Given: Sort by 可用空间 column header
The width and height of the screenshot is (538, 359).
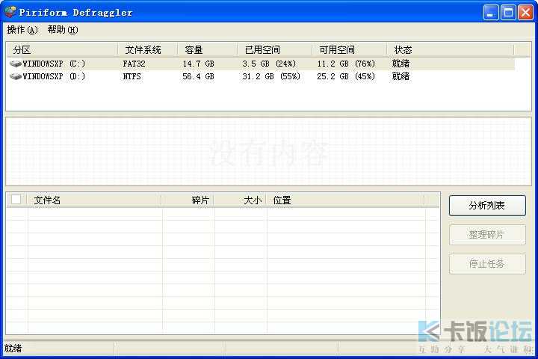Looking at the screenshot, I should [349, 50].
